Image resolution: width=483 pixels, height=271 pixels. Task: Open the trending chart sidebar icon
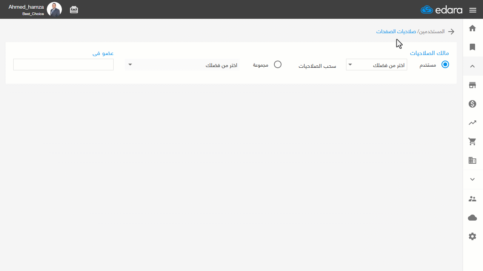pyautogui.click(x=472, y=123)
